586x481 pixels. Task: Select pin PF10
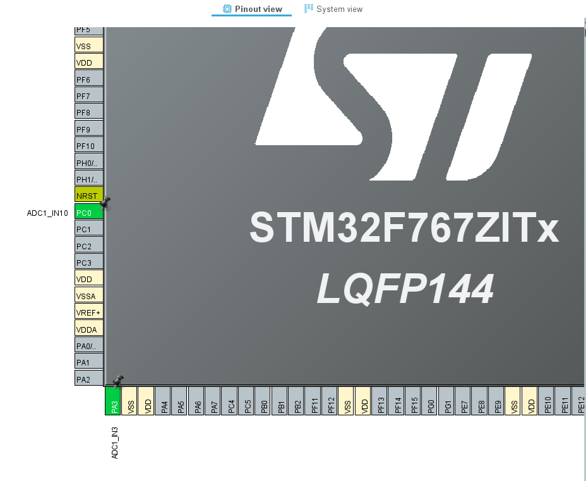click(x=89, y=145)
